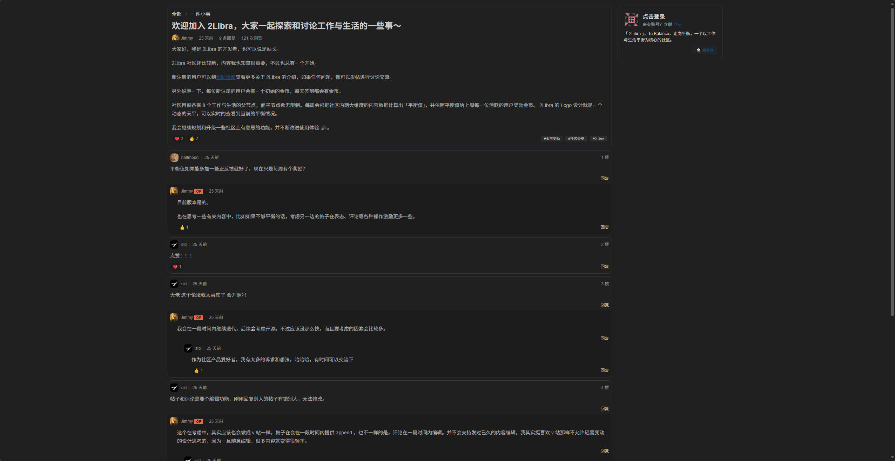Click thumbs-up under Jimmy's 目前版本是的 reply
The image size is (895, 461).
pyautogui.click(x=182, y=228)
